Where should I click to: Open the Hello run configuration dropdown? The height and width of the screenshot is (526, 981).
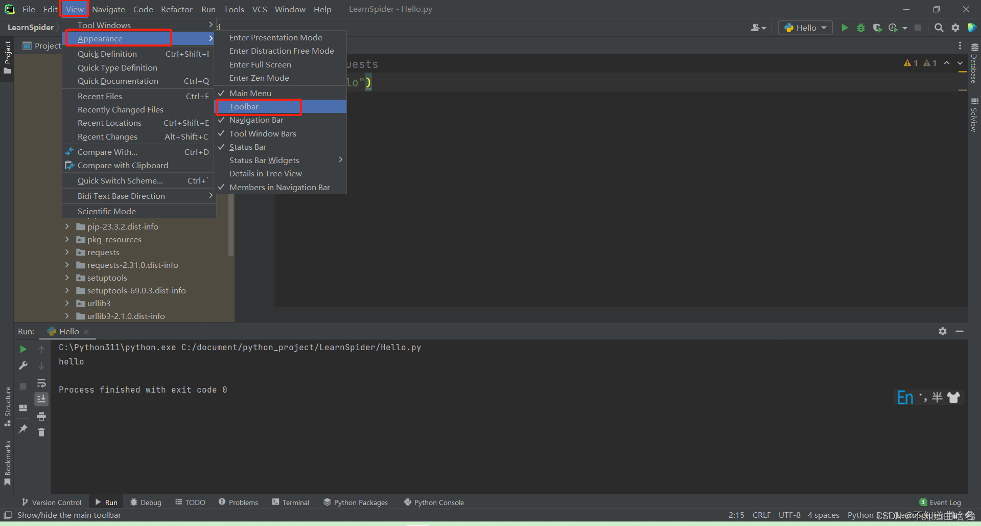point(805,28)
